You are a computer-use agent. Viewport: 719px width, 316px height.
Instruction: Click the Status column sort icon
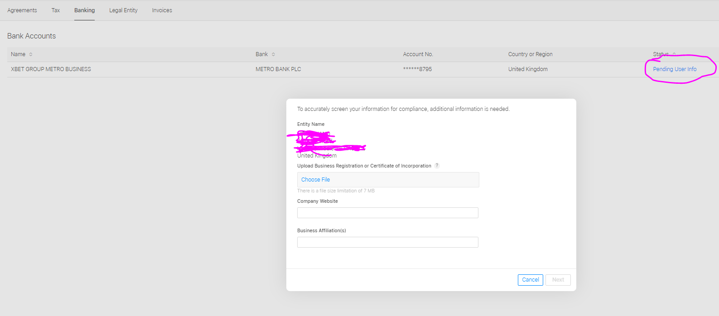pos(674,54)
